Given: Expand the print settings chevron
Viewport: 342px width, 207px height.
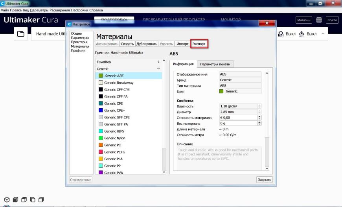Looking at the screenshot, I should pyautogui.click(x=323, y=34).
